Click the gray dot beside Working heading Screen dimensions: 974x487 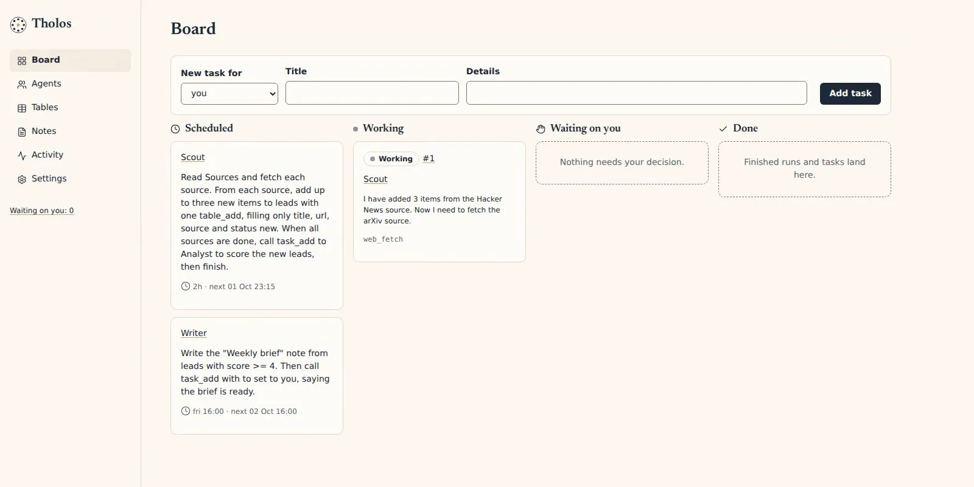click(356, 129)
